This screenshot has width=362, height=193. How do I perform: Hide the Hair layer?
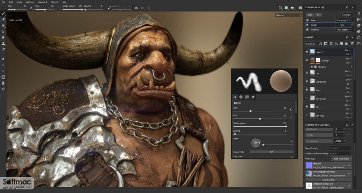307,73
